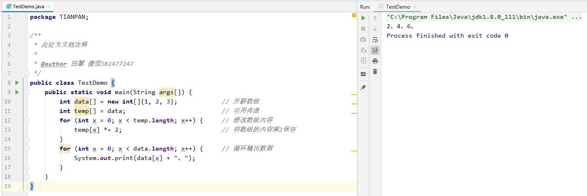
Task: Run class TestDemo from line 8 gutter arrow
Action: (x=17, y=83)
